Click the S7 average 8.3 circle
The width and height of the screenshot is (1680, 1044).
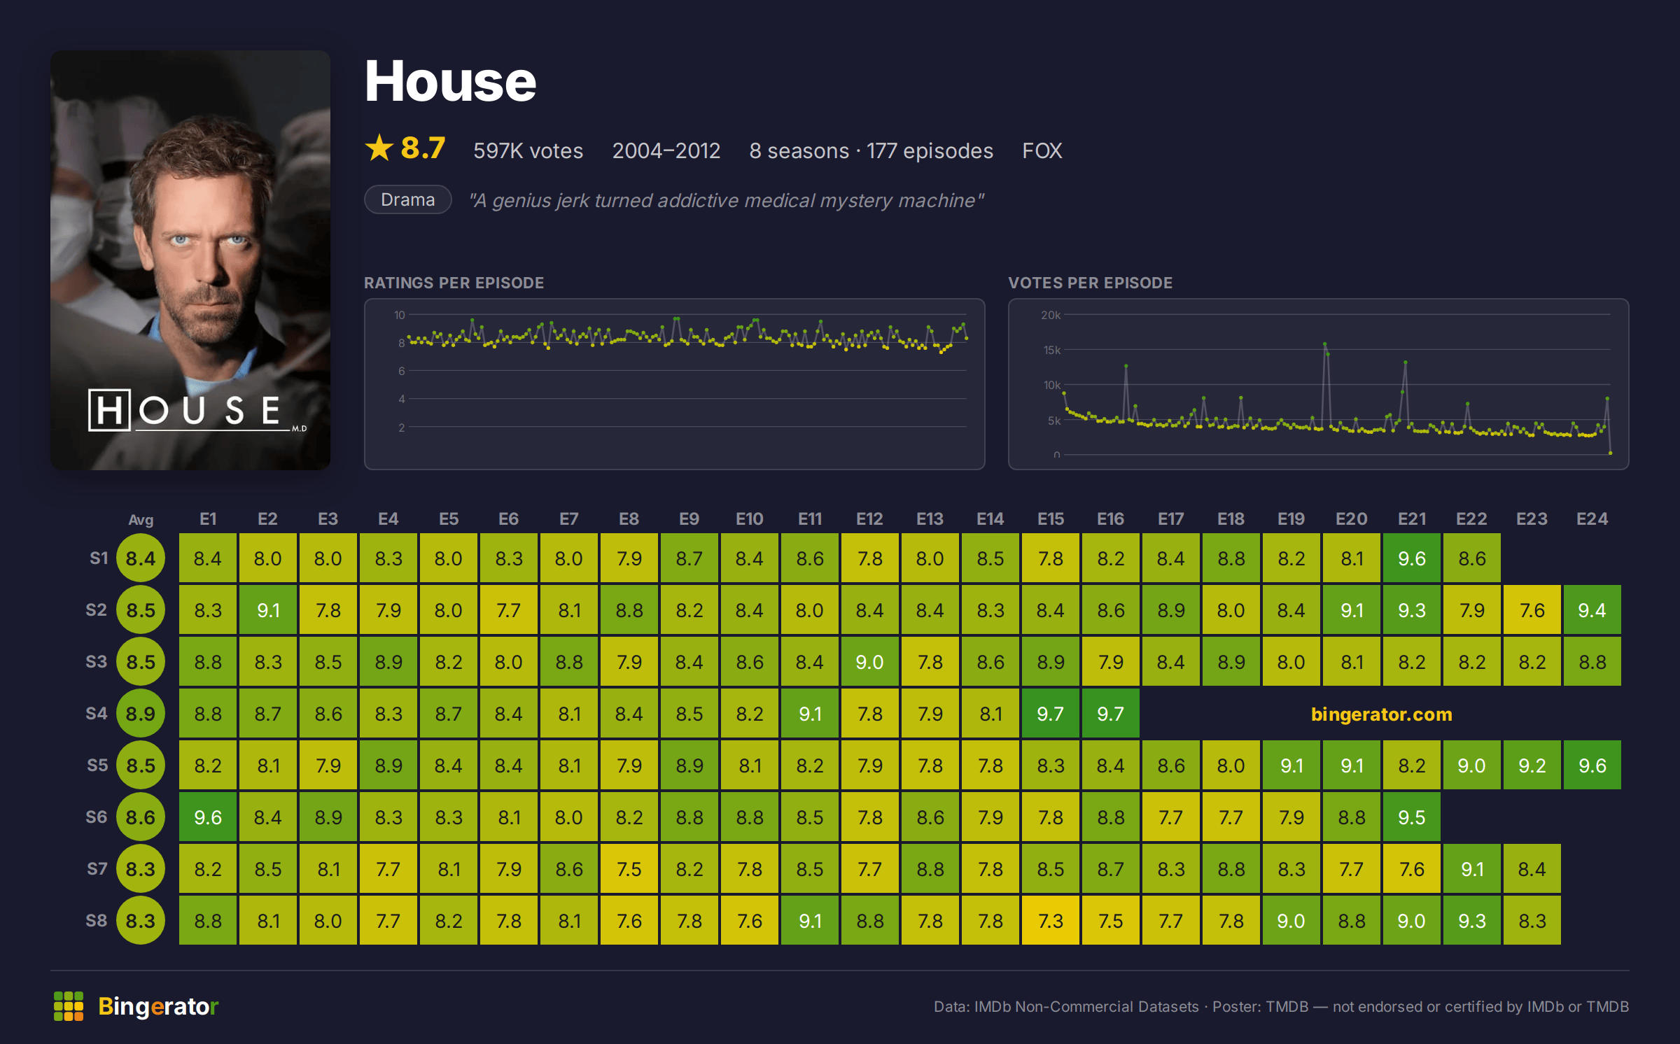click(141, 868)
